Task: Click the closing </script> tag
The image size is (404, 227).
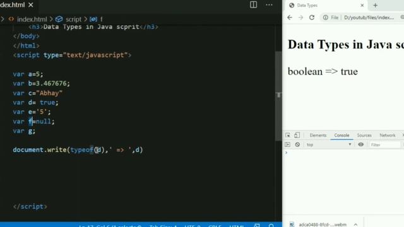Action: coord(30,206)
